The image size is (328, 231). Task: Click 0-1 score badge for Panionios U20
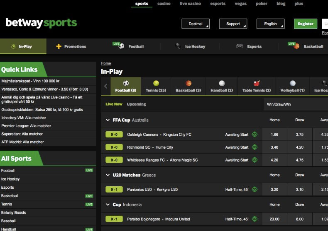point(114,190)
